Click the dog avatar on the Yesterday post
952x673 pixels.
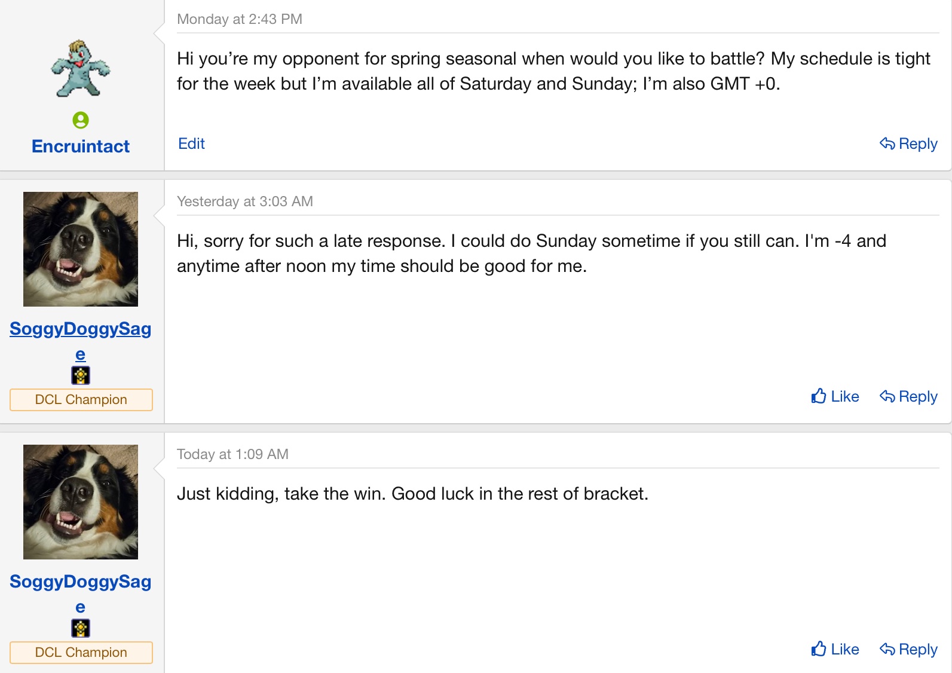pos(81,249)
